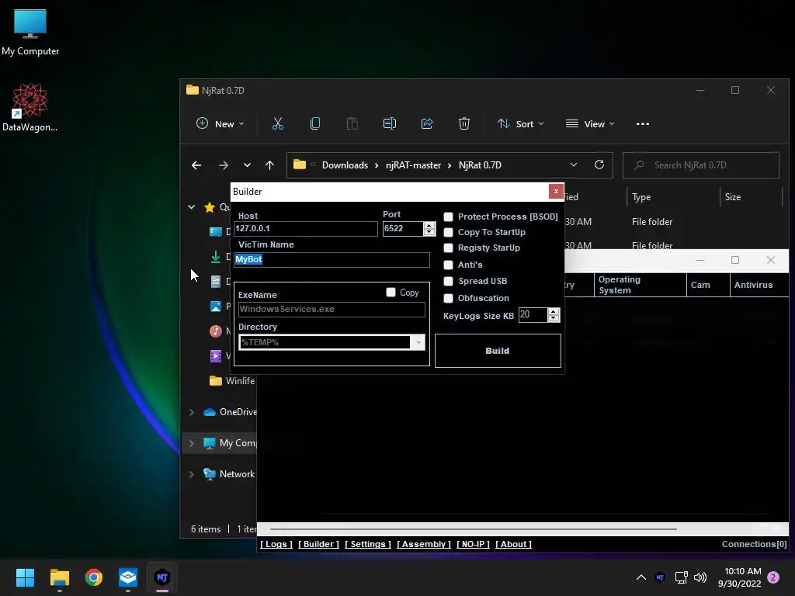795x596 pixels.
Task: Go forward with the Explorer forward arrow
Action: [223, 165]
